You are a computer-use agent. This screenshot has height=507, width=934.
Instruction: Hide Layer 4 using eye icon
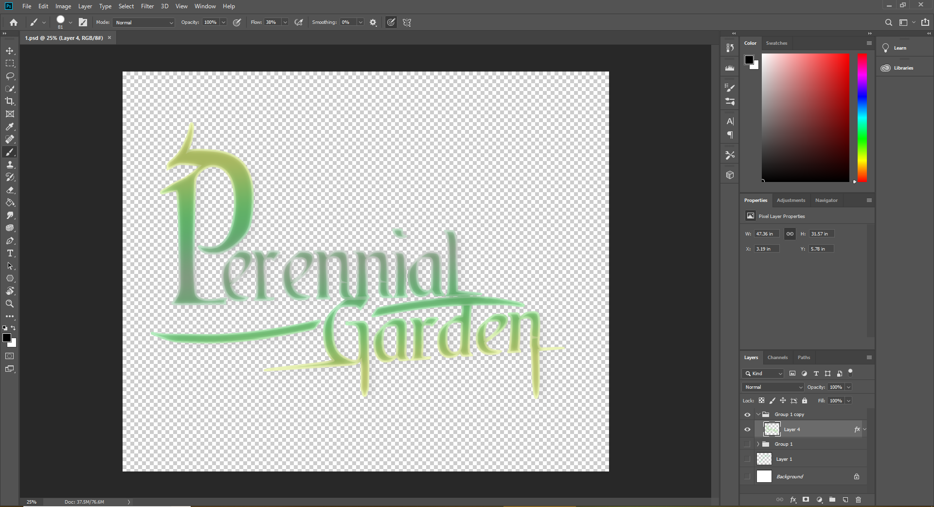point(747,430)
